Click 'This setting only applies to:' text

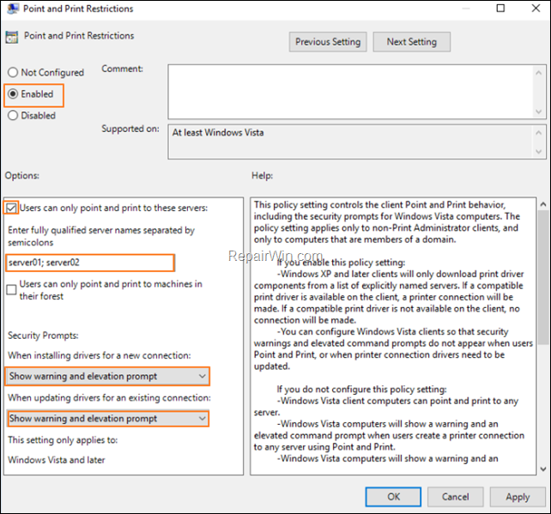[x=63, y=440]
